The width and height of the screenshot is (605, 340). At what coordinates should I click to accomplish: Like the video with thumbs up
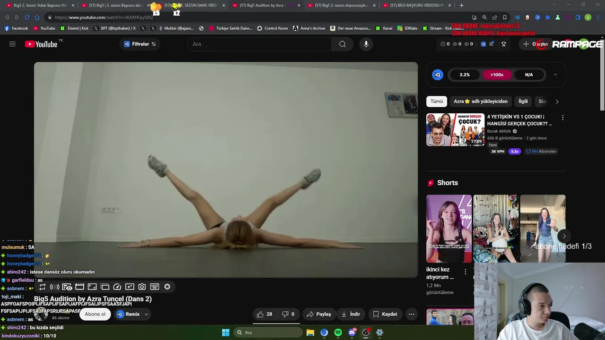[x=265, y=314]
